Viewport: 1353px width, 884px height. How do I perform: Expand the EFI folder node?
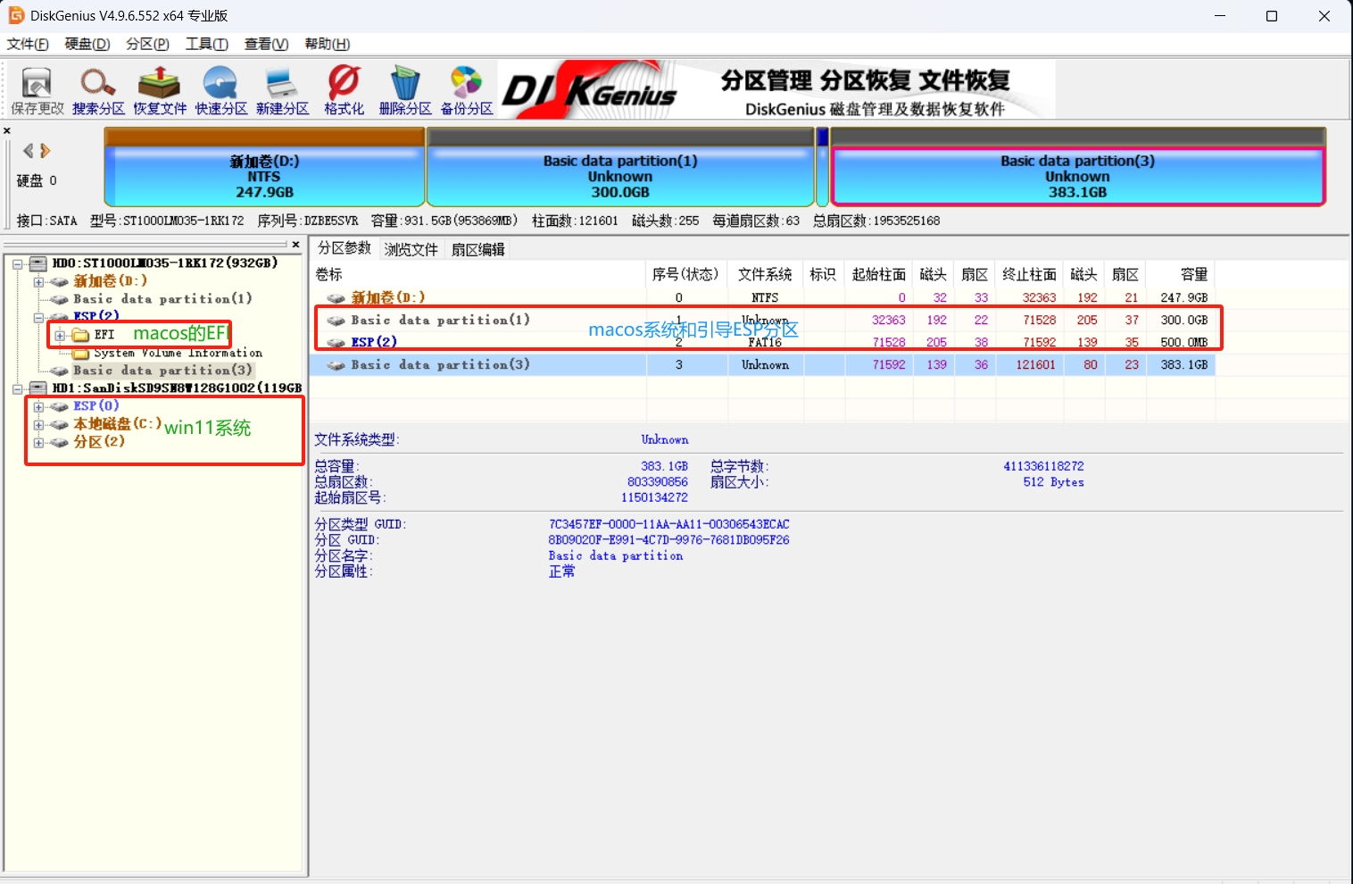60,336
